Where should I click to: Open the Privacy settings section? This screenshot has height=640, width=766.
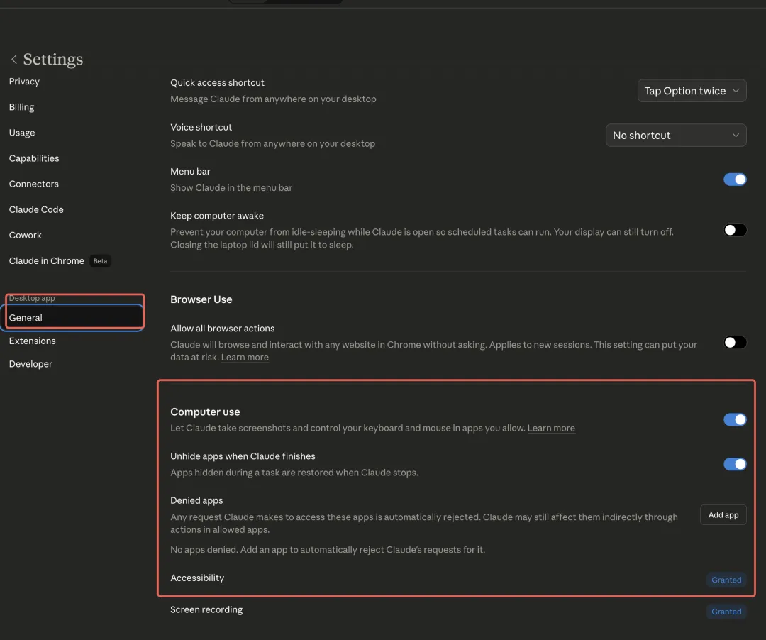24,82
